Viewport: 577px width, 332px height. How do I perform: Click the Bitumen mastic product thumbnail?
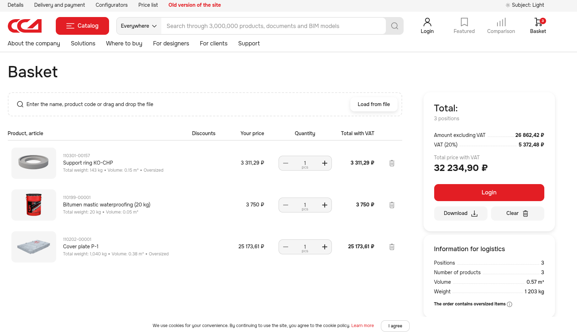coord(34,205)
